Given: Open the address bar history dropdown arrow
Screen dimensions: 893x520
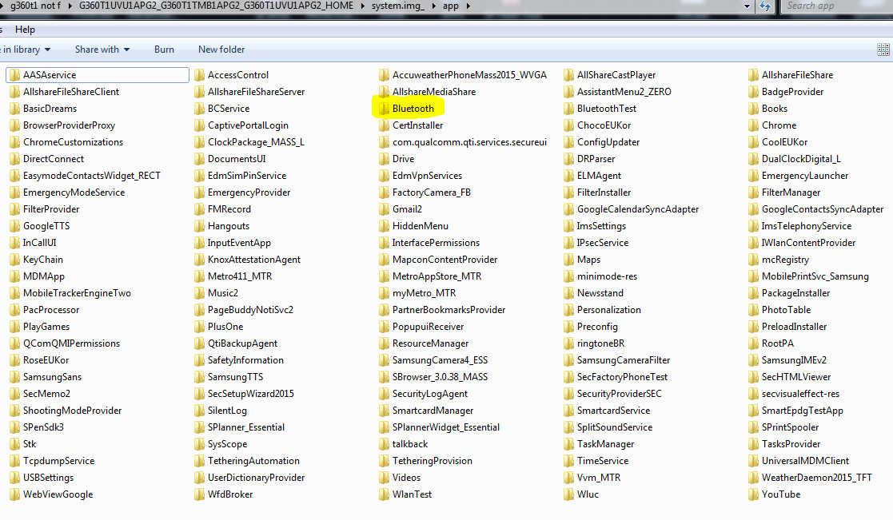Looking at the screenshot, I should click(x=747, y=6).
